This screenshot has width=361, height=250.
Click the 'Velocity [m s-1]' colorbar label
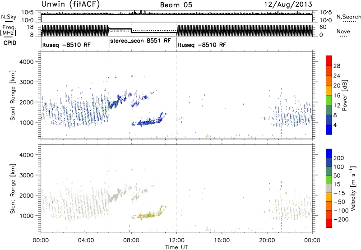[353, 188]
